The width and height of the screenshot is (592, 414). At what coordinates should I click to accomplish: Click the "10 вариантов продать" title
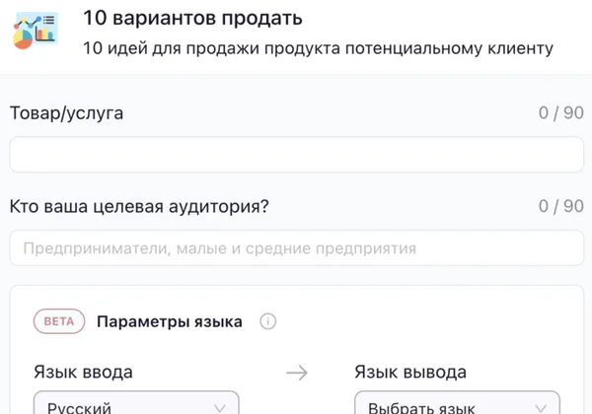[192, 19]
